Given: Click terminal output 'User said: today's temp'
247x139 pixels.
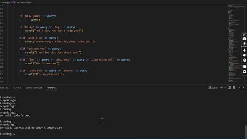Looking at the screenshot, I should (15, 115).
